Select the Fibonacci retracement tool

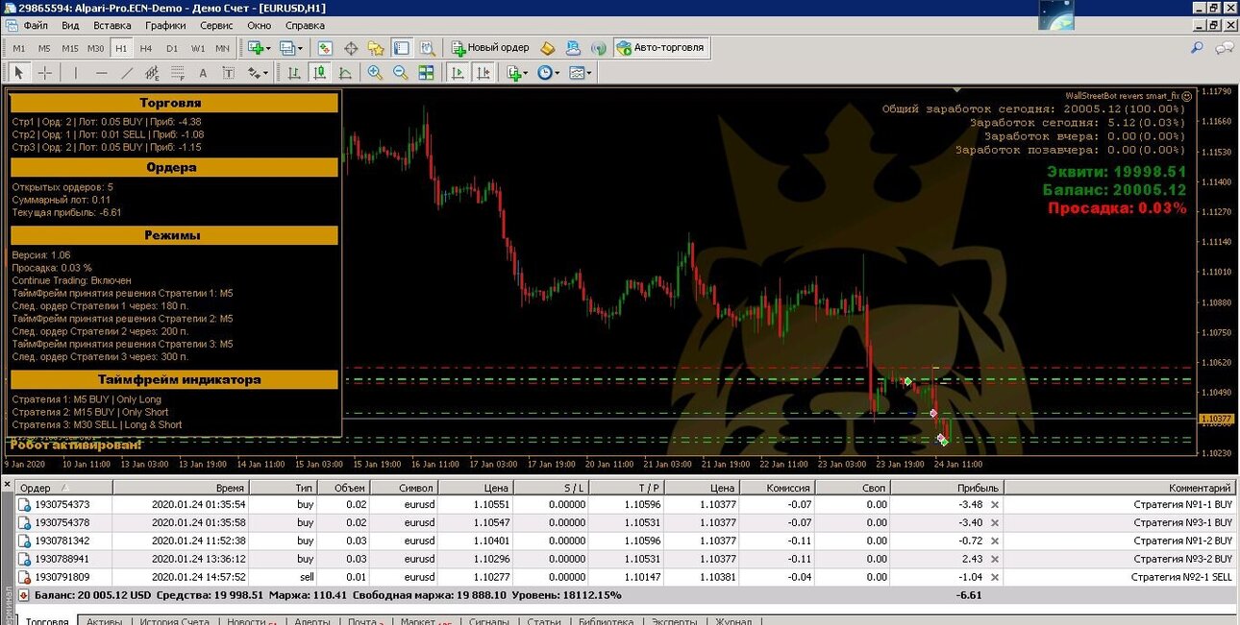click(x=177, y=72)
